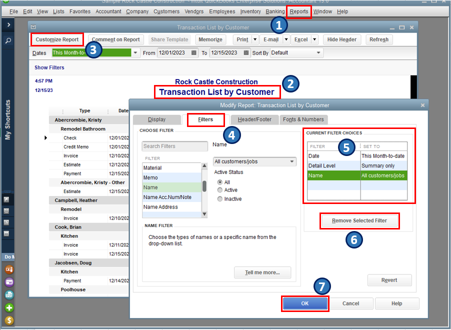
Task: Click the Search Filters input field
Action: click(174, 146)
